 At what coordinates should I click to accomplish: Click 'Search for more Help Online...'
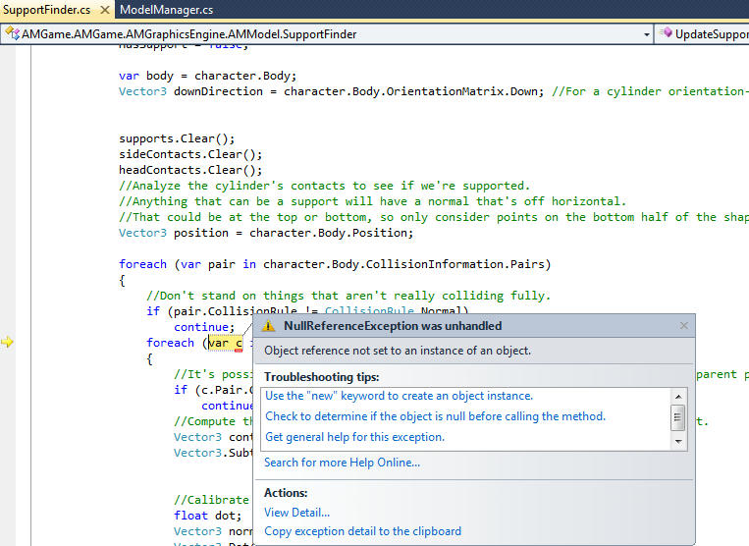pos(342,463)
